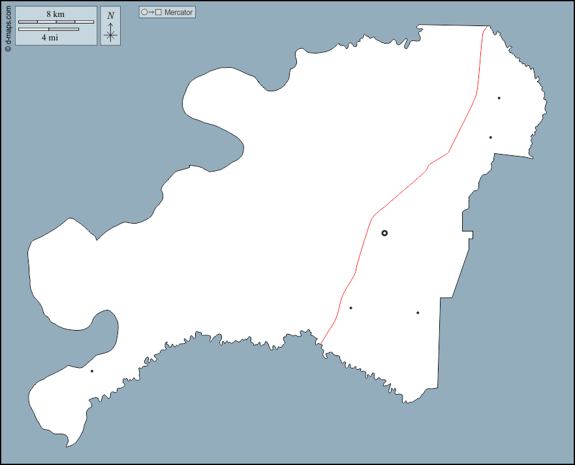Screen dimensions: 575x465
Task: Click the northernmost black dot marker
Action: [x=499, y=98]
